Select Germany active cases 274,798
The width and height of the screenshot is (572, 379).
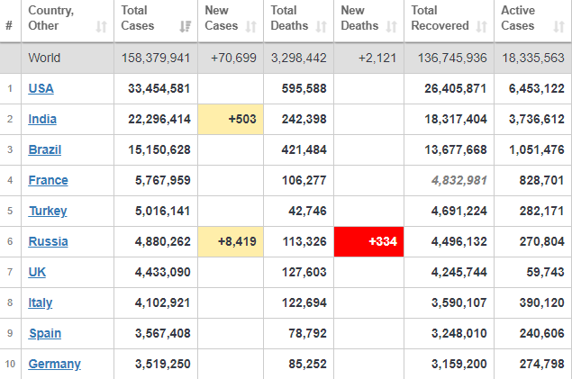[541, 364]
